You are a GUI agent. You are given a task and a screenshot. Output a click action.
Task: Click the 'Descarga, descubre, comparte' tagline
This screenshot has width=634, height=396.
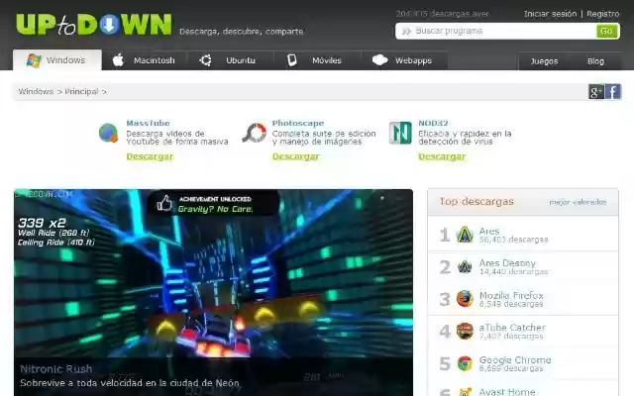(242, 32)
